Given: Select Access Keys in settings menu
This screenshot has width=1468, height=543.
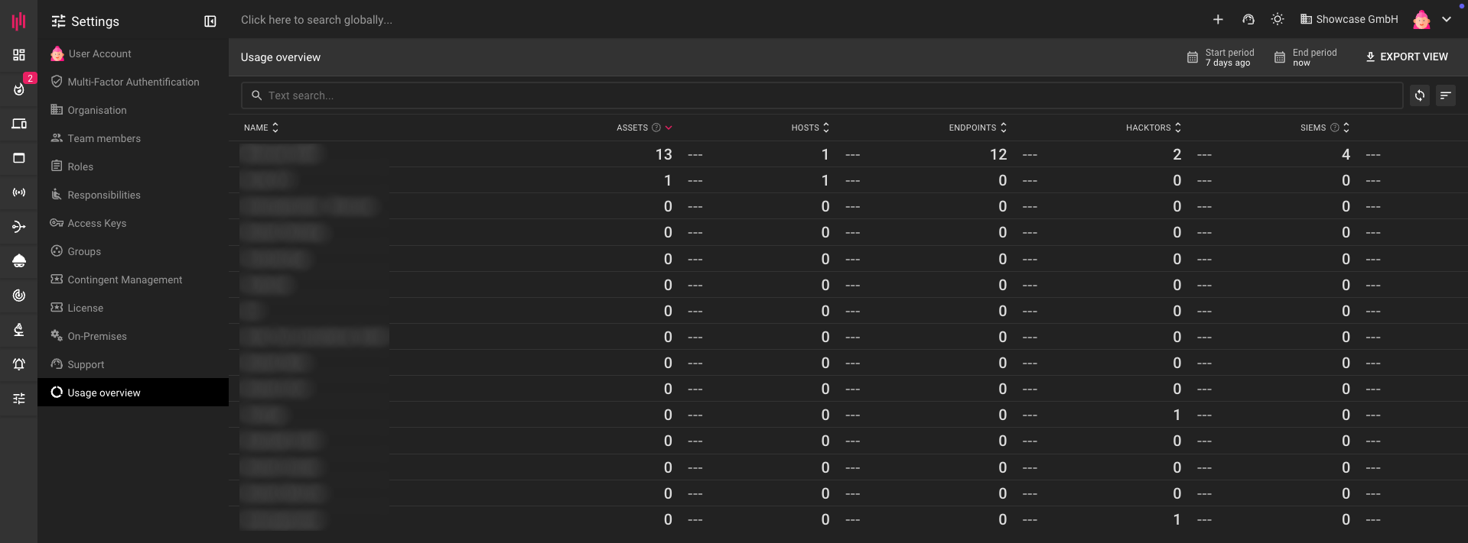Looking at the screenshot, I should point(96,223).
